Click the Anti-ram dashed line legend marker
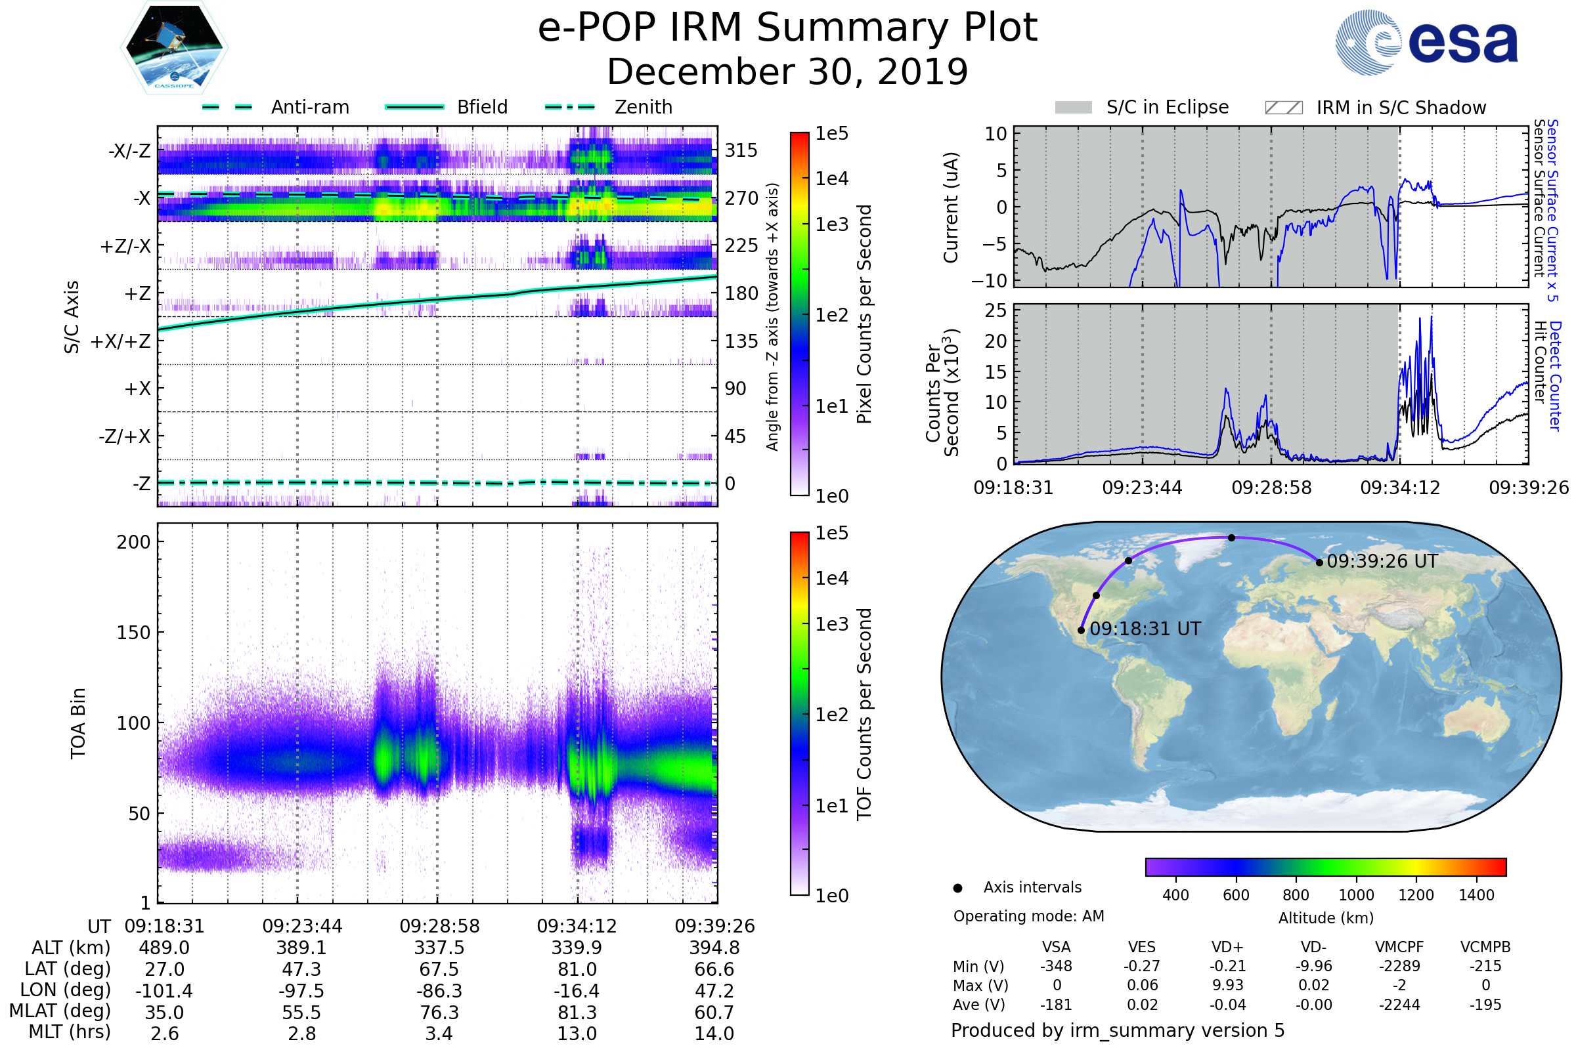This screenshot has width=1576, height=1050. tap(227, 107)
